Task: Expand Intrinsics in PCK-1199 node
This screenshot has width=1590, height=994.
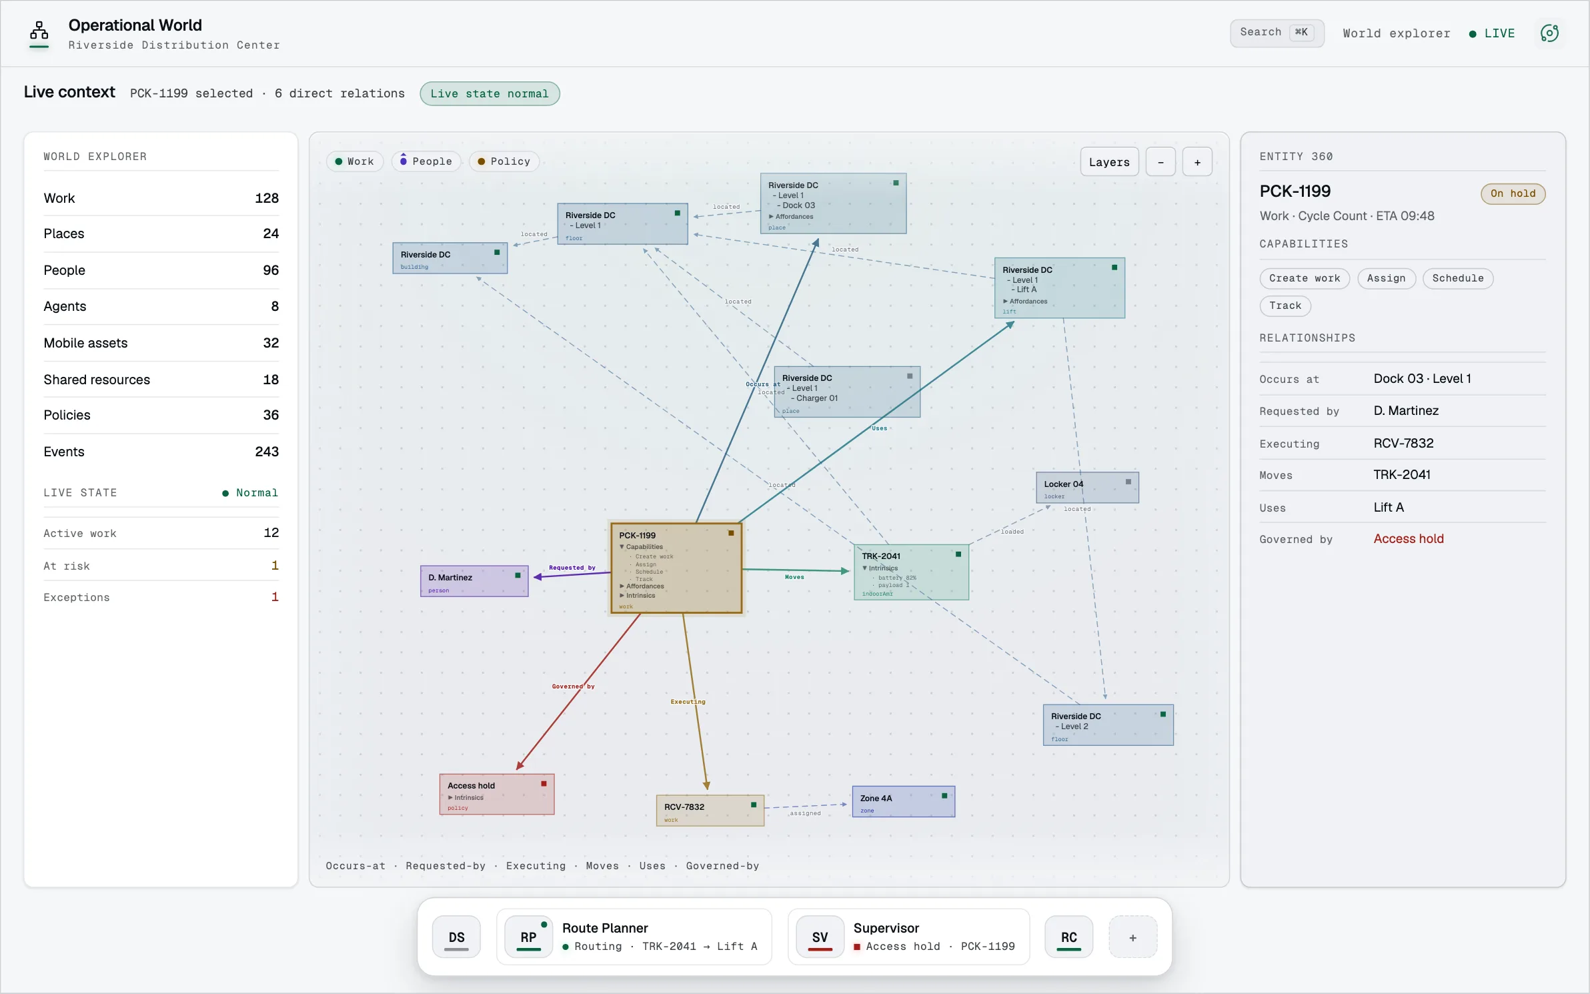Action: point(638,596)
